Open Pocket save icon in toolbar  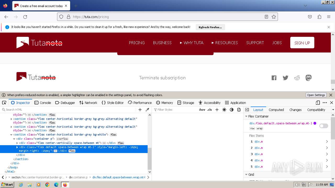click(x=310, y=17)
